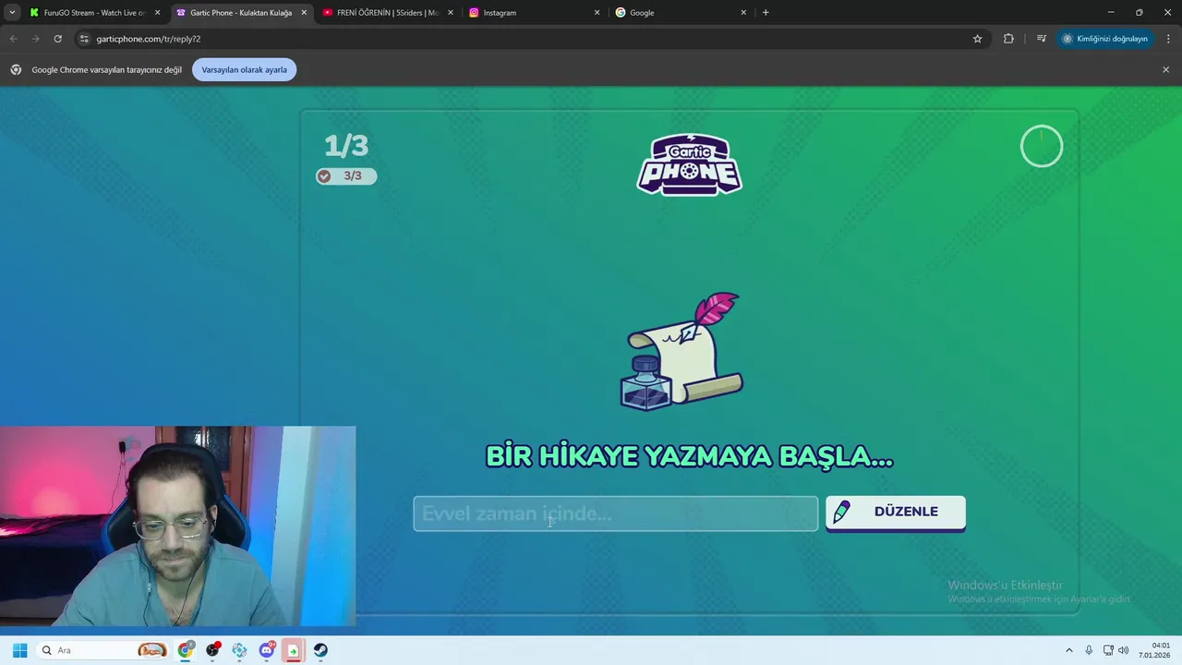Click the DÜZENLE button
The image size is (1182, 665).
pos(896,513)
